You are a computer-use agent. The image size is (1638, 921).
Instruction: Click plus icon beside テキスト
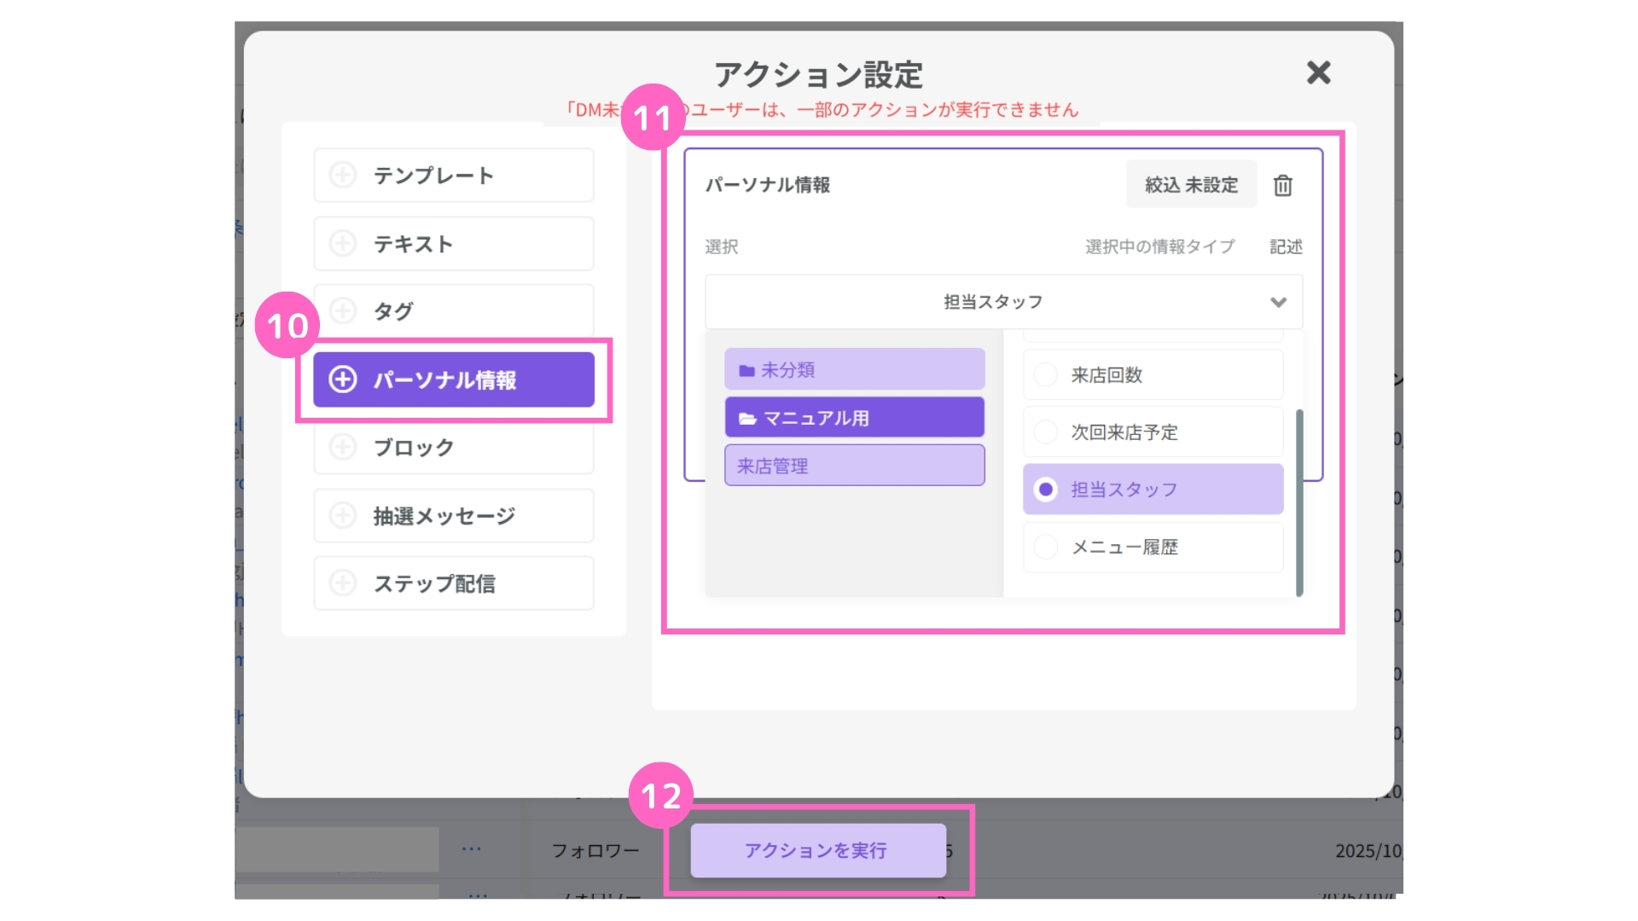[343, 244]
